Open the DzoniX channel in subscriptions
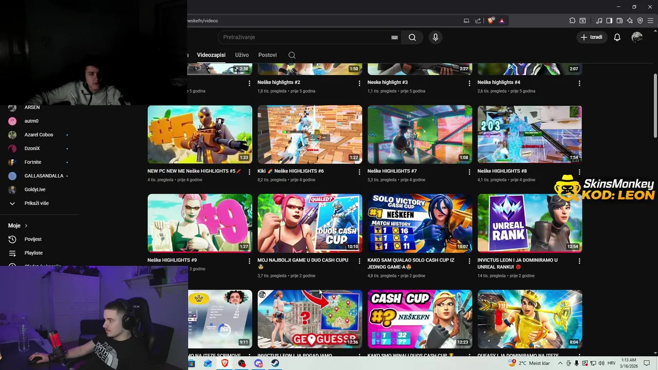Viewport: 658px width, 370px height. click(32, 149)
